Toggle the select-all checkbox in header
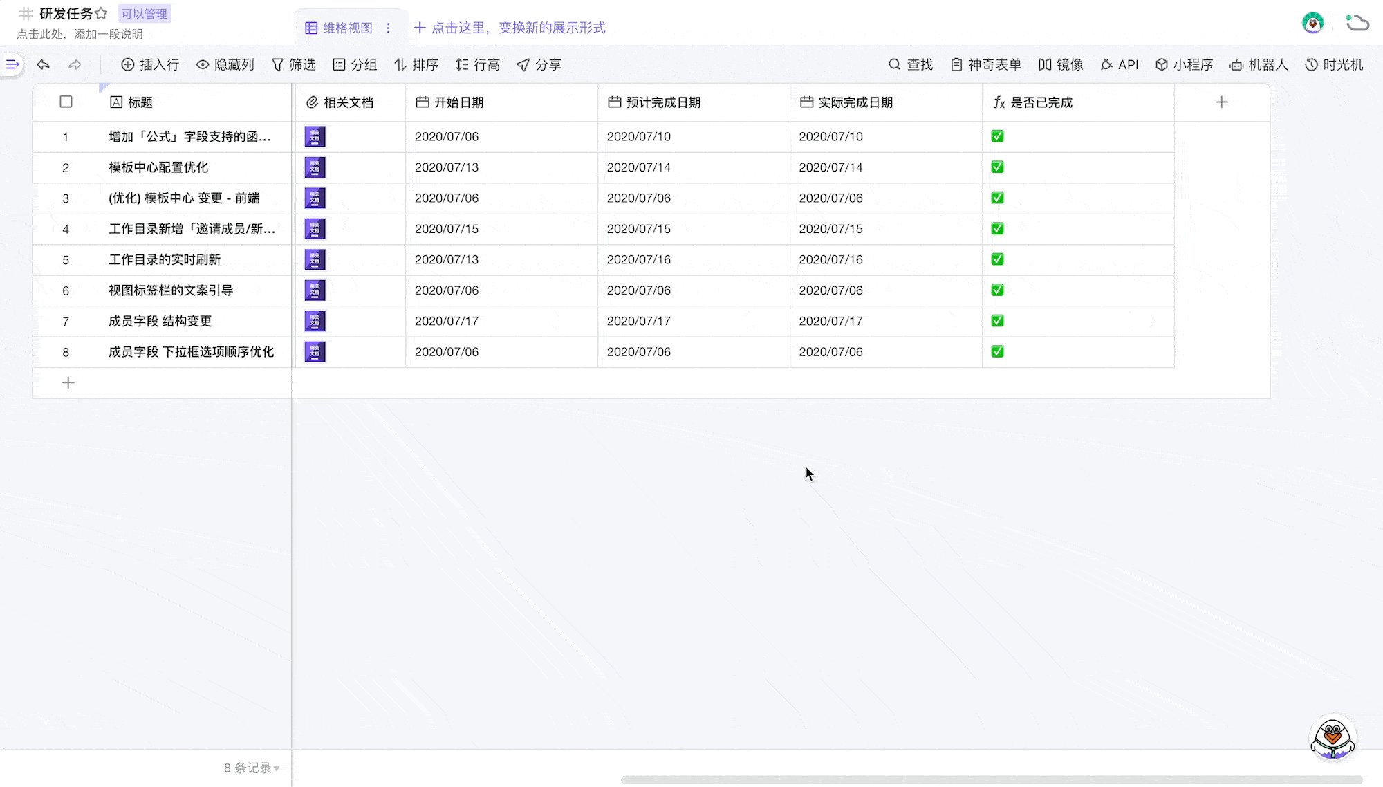The width and height of the screenshot is (1383, 787). pyautogui.click(x=66, y=102)
